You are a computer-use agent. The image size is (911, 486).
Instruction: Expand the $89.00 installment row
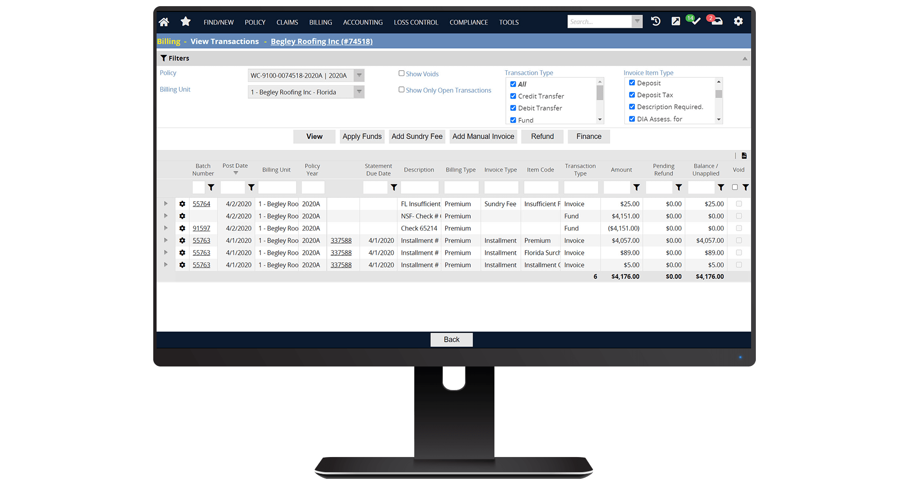click(166, 252)
